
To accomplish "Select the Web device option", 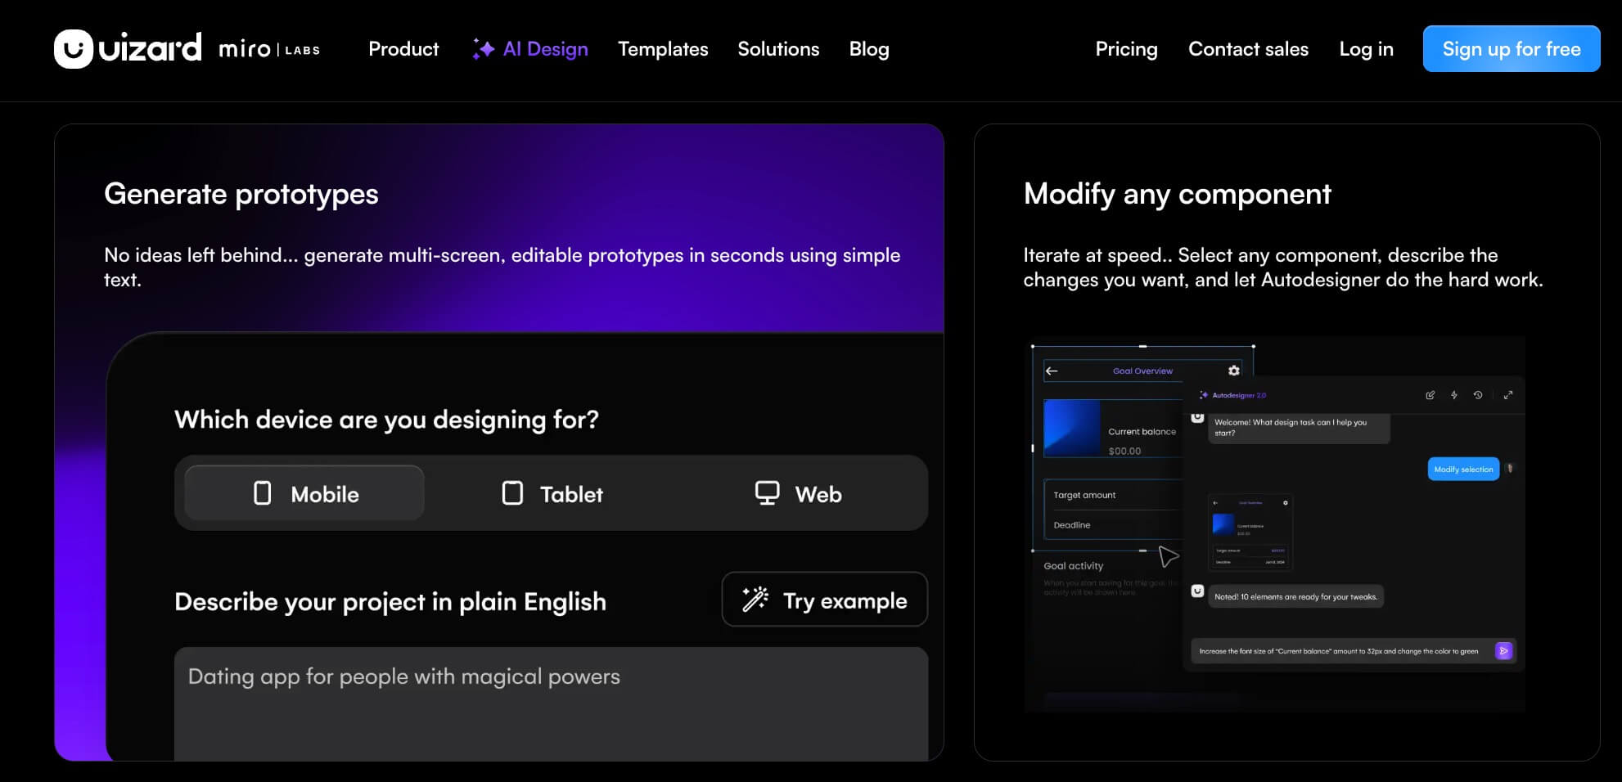I will pos(798,493).
